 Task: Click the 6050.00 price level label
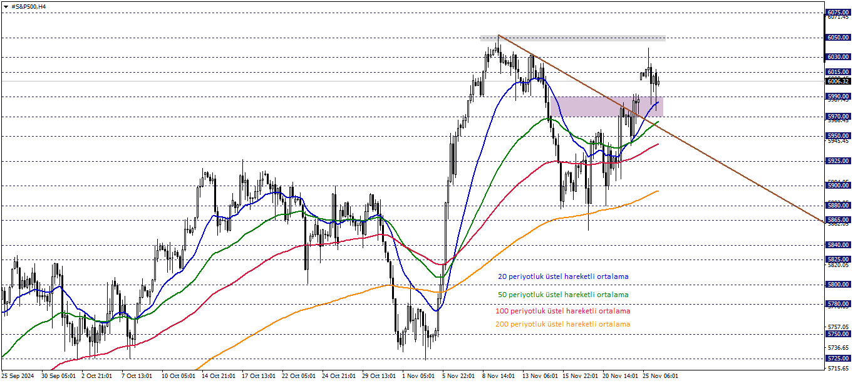click(838, 38)
